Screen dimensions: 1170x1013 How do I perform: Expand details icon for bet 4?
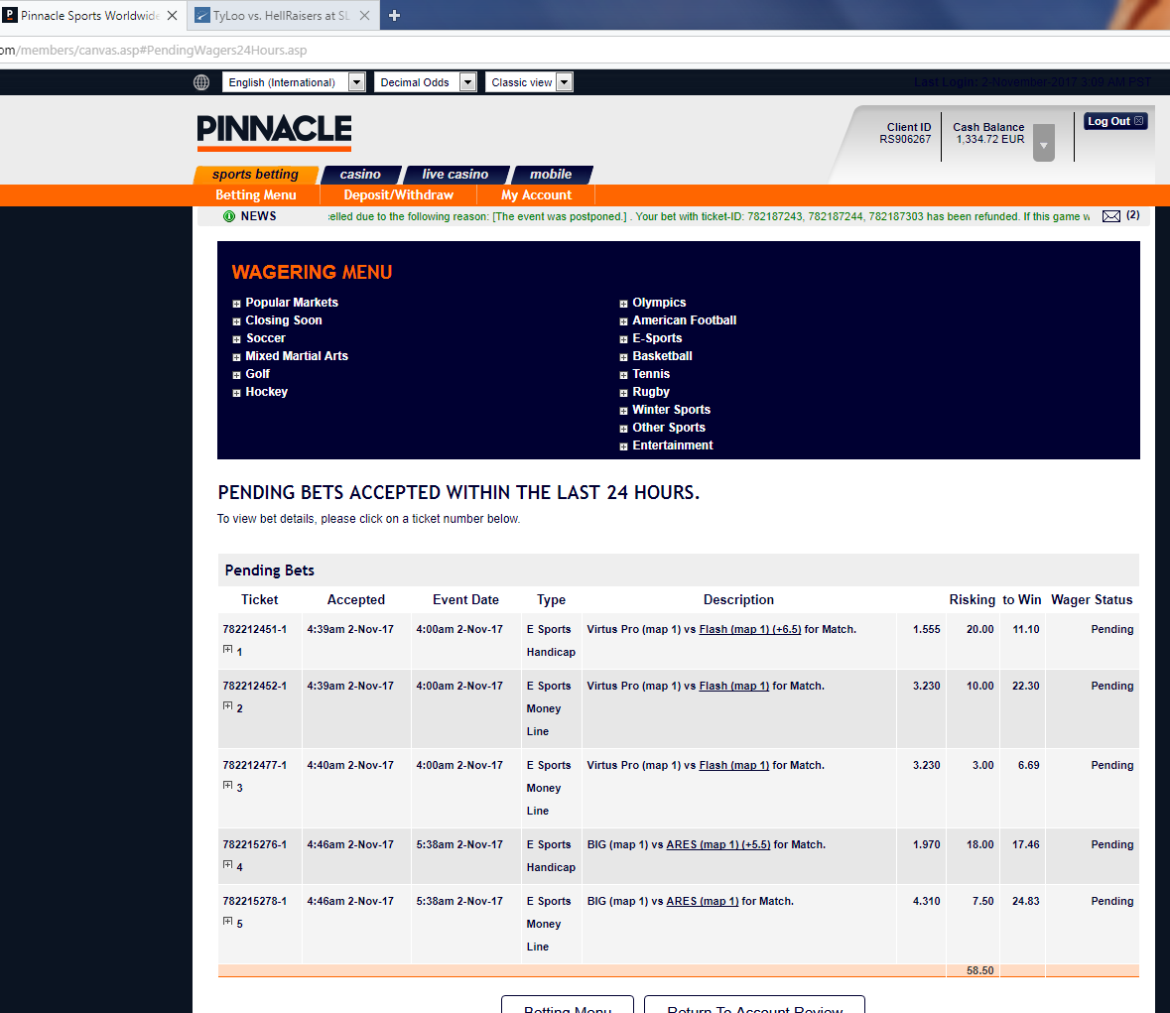pyautogui.click(x=227, y=864)
